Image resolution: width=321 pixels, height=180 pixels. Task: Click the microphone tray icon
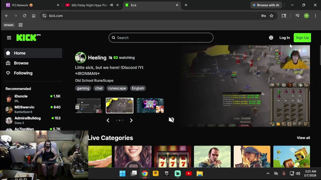click(x=284, y=173)
